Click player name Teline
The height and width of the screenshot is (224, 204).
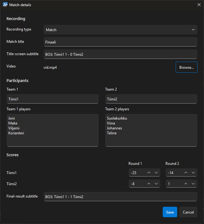[x=112, y=133]
